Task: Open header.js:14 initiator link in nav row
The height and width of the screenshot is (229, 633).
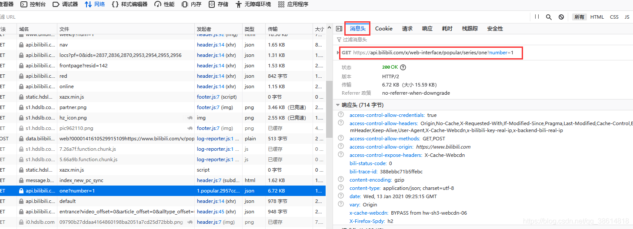Action: pos(210,45)
